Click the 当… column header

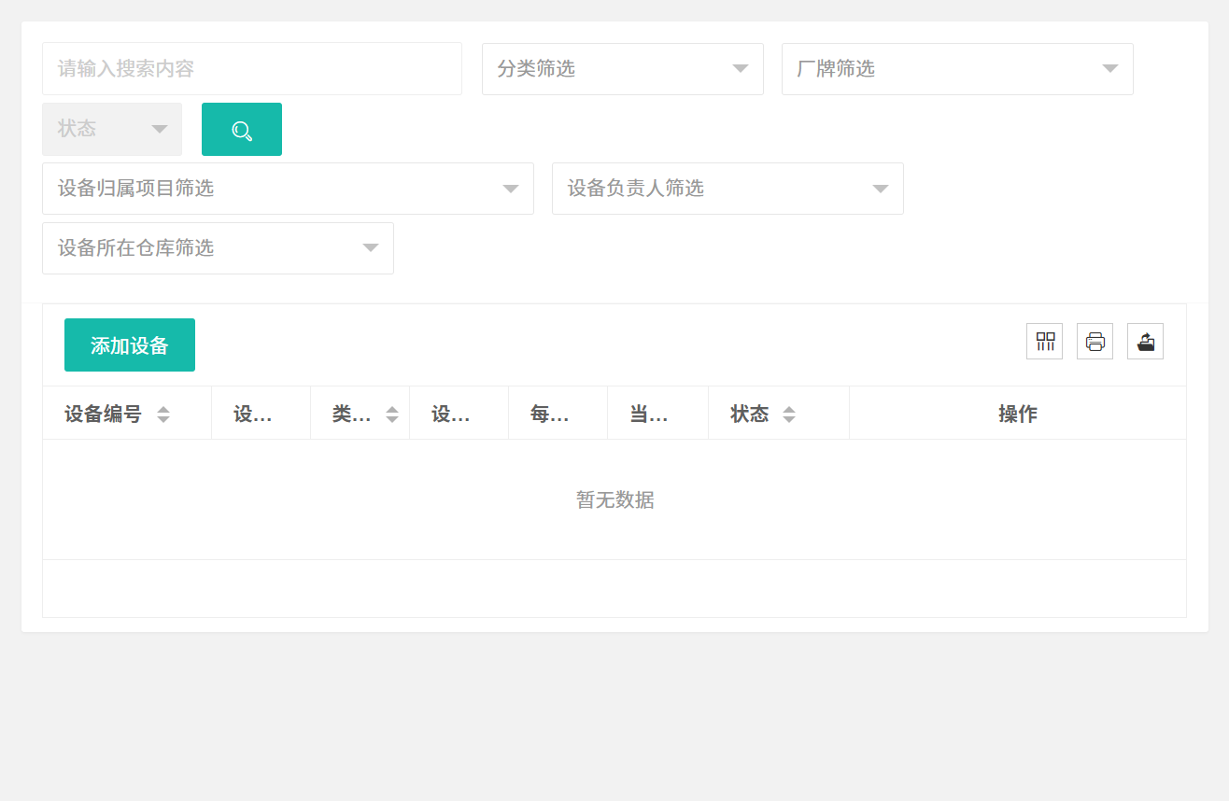(657, 414)
